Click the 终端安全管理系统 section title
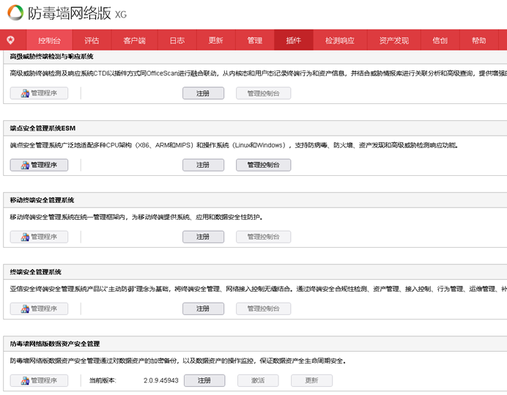This screenshot has width=507, height=395. pos(36,272)
